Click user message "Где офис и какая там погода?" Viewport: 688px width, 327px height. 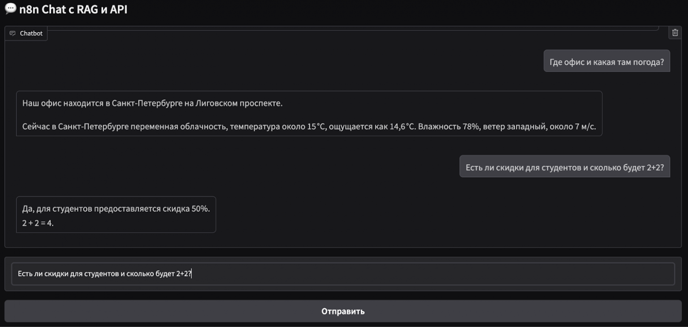pos(606,62)
